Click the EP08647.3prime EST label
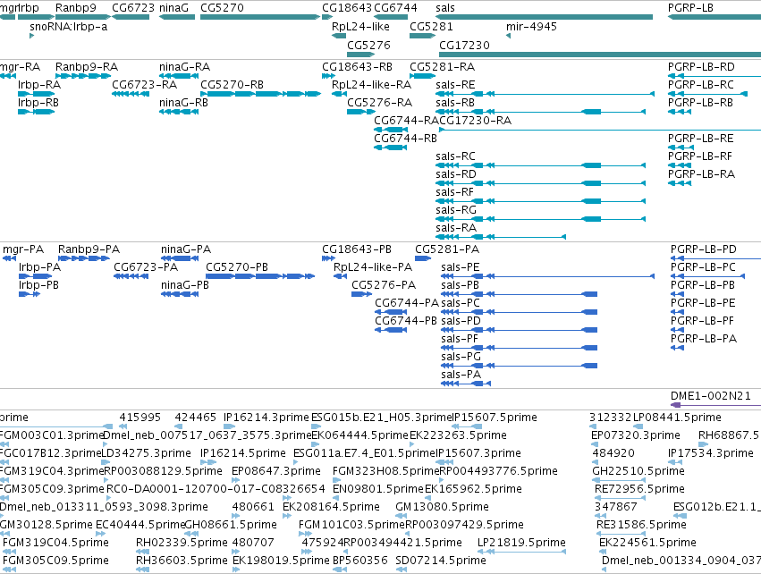Screen dimensions: 761x574 point(275,470)
